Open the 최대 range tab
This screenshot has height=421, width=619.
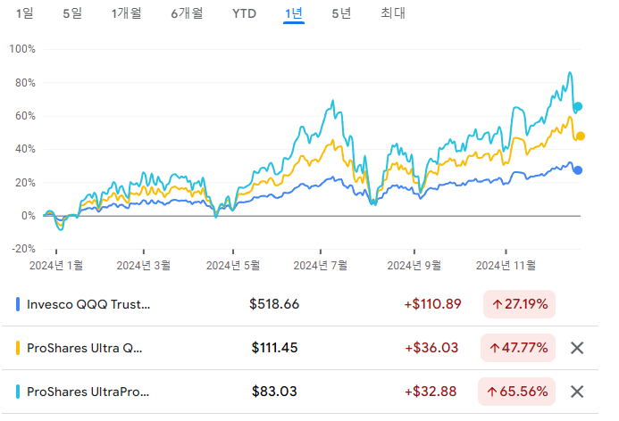tap(393, 13)
